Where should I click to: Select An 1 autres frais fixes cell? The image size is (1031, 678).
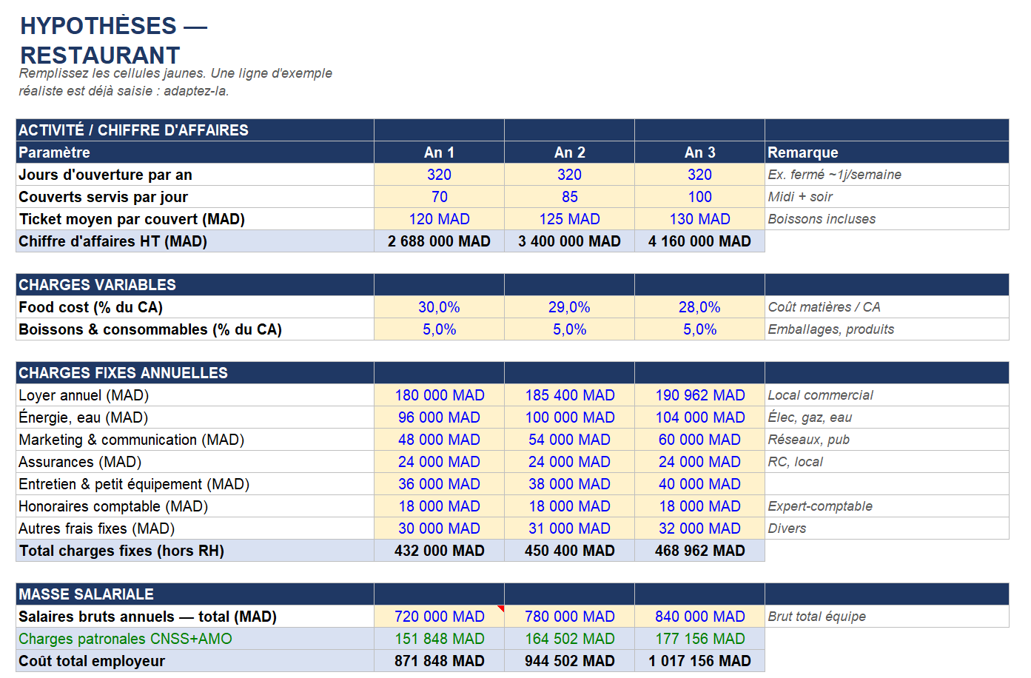pyautogui.click(x=439, y=528)
